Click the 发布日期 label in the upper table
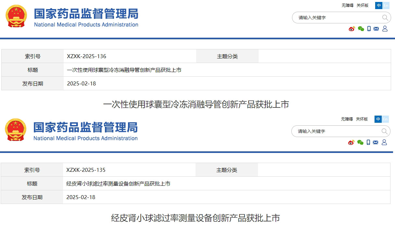The width and height of the screenshot is (395, 227). pos(32,83)
